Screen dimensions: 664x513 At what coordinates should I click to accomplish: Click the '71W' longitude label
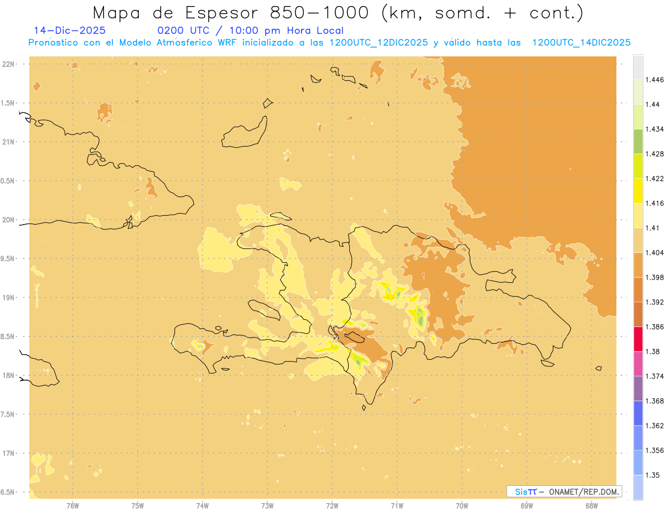point(397,506)
